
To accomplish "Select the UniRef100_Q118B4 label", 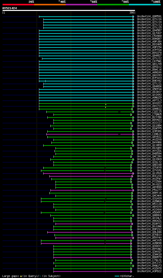I will tap(149, 126).
